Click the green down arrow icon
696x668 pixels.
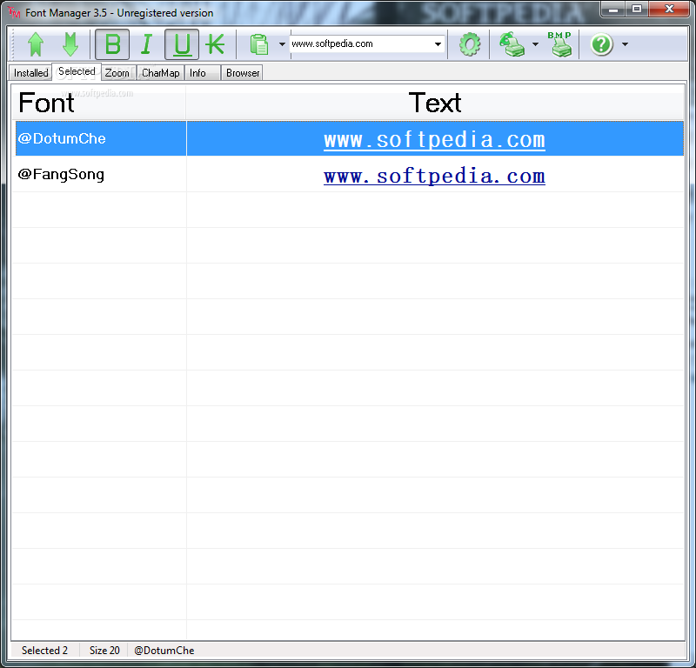[x=70, y=44]
